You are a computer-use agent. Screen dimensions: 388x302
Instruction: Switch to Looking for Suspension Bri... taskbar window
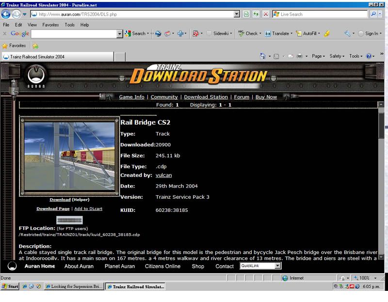[x=74, y=286]
